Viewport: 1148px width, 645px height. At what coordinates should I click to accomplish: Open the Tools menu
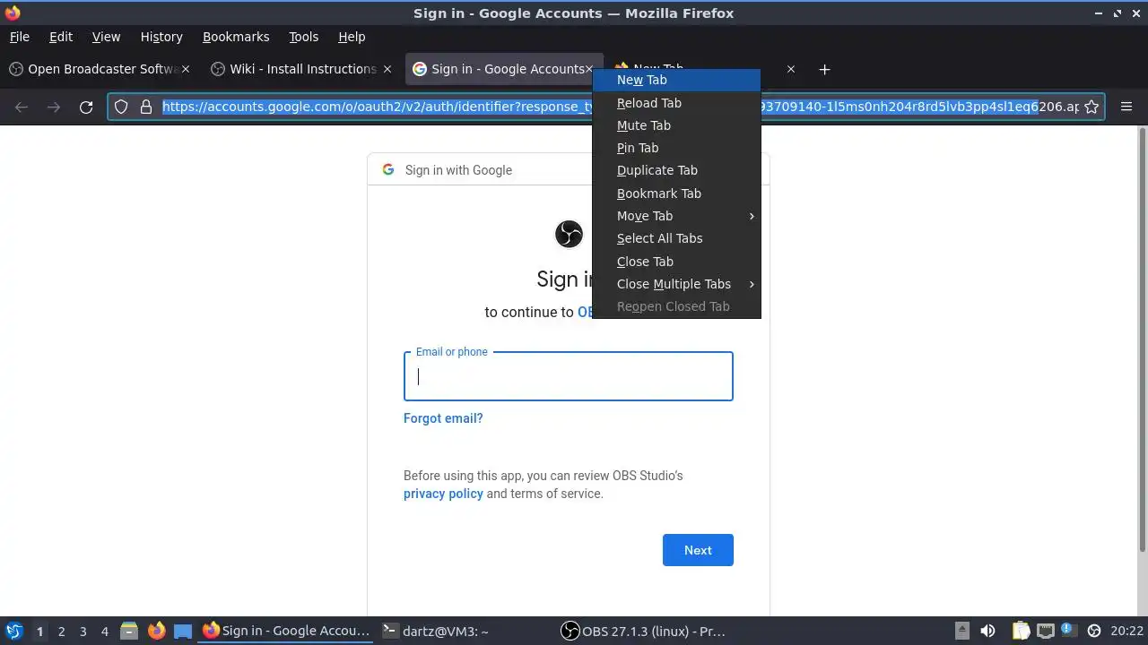tap(303, 37)
